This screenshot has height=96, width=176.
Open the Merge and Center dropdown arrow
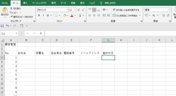[x=140, y=16]
